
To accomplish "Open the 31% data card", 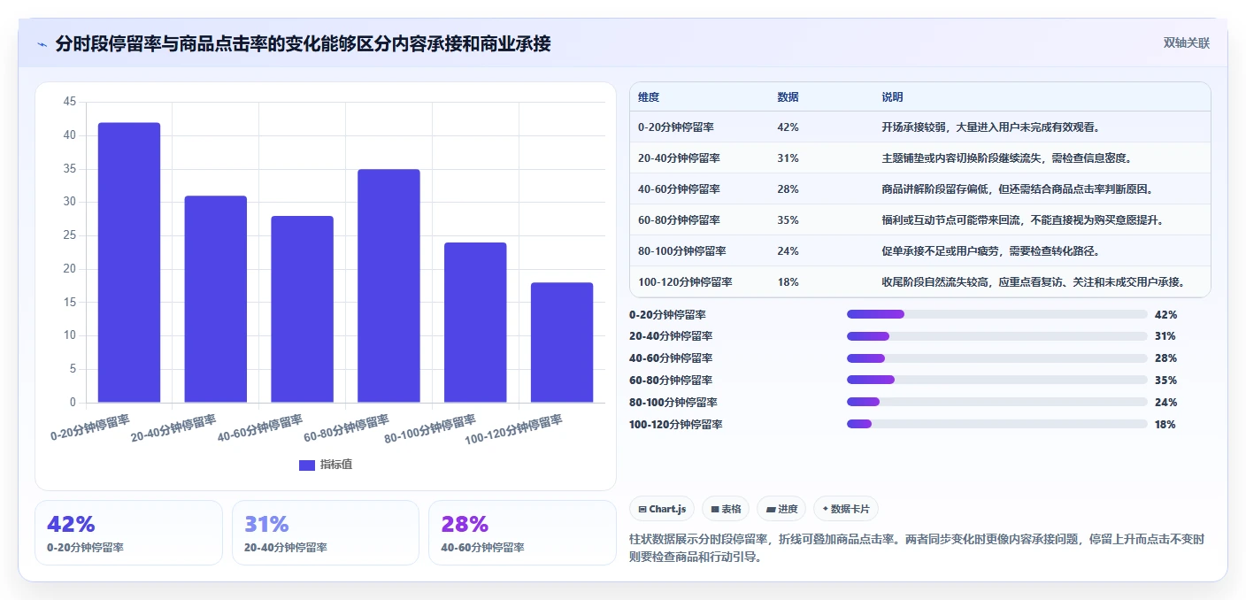I will click(x=325, y=533).
